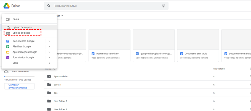Expand the Mais submenu arrow

(49, 63)
